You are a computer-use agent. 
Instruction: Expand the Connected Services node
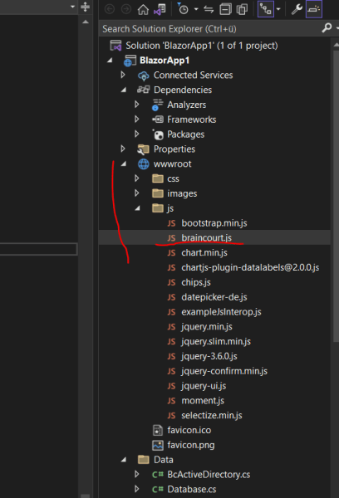(123, 75)
